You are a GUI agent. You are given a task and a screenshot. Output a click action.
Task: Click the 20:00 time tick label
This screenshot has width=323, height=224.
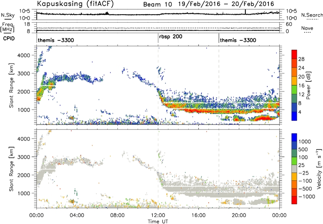(239, 216)
